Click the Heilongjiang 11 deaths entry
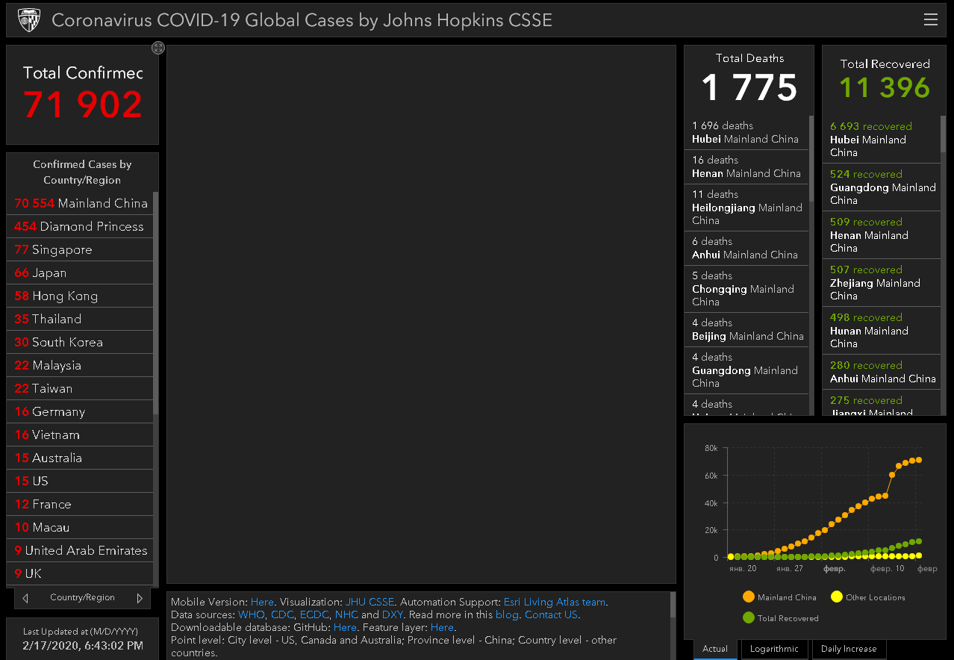Viewport: 954px width, 660px height. 746,208
